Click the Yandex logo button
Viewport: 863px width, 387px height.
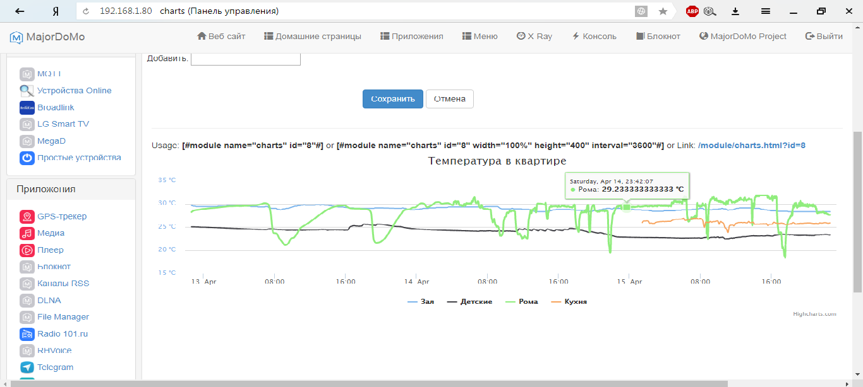click(x=56, y=11)
